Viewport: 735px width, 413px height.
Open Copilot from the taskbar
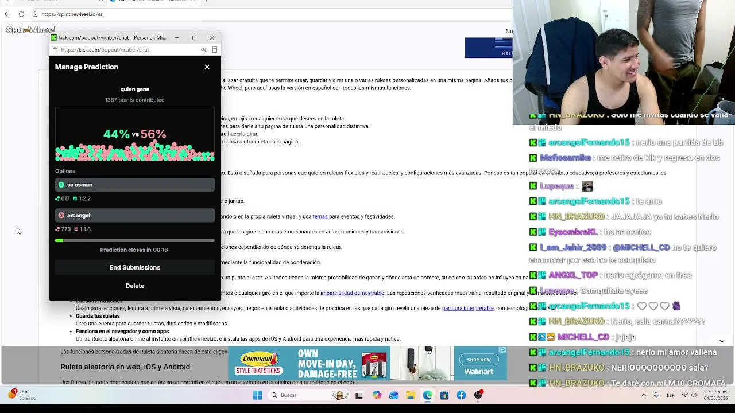377,395
